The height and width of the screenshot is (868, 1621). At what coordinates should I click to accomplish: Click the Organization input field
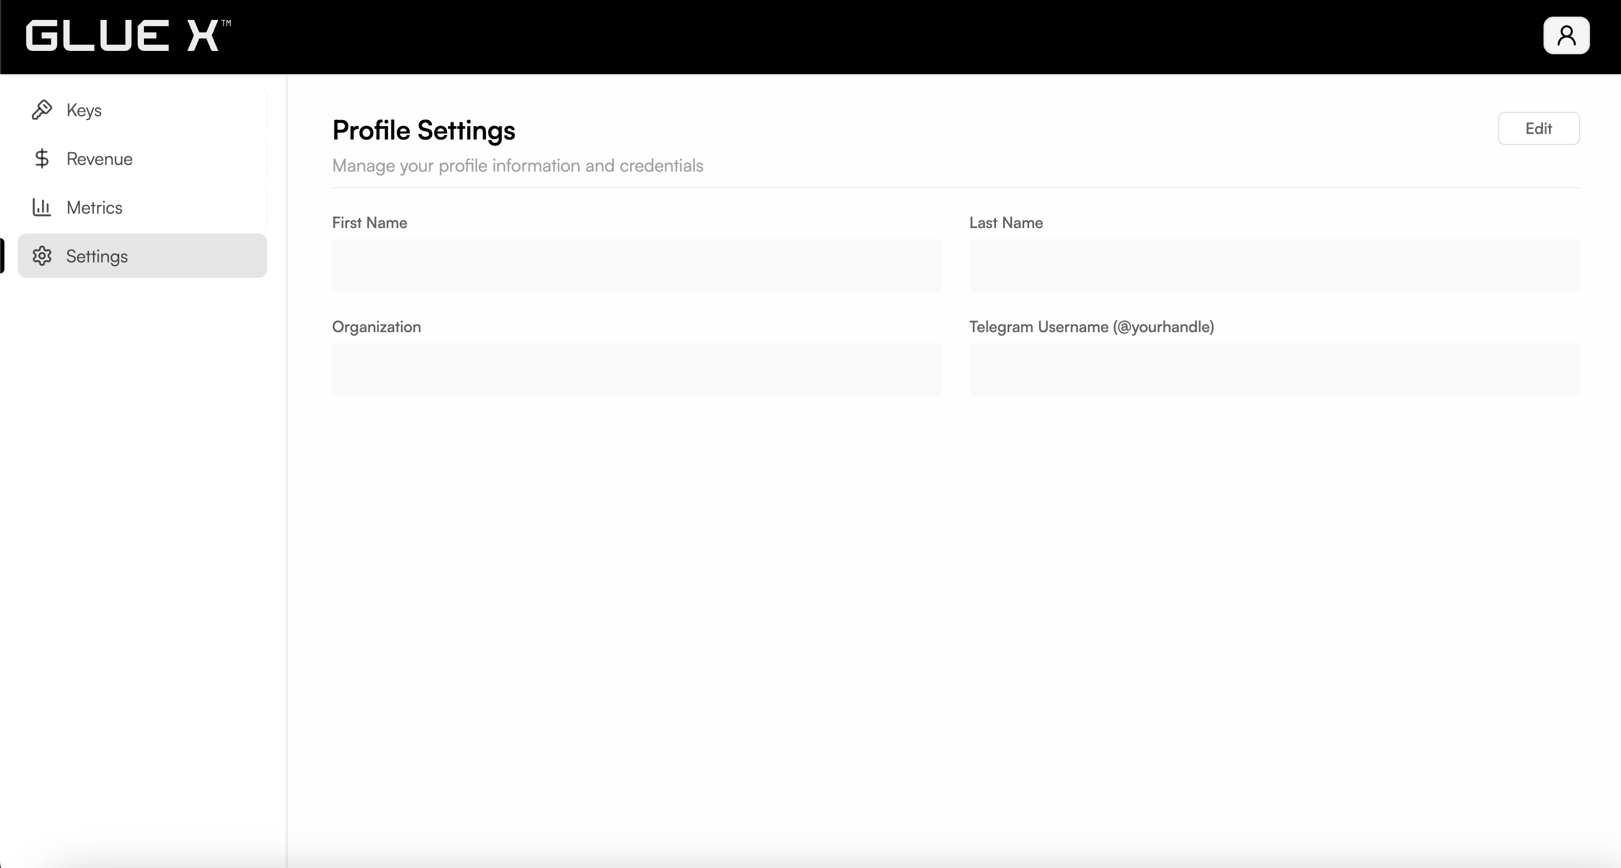click(x=637, y=369)
